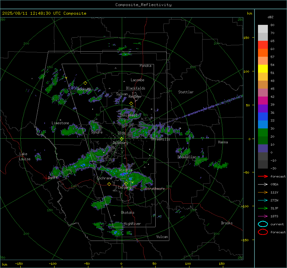This screenshot has width=287, height=268.
Task: Click the Sundre city label
Action: (x=97, y=132)
